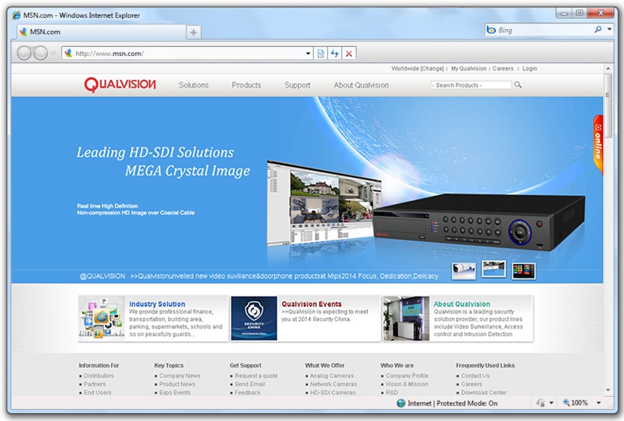Click the Qualvision logo
Image resolution: width=624 pixels, height=421 pixels.
[x=120, y=85]
